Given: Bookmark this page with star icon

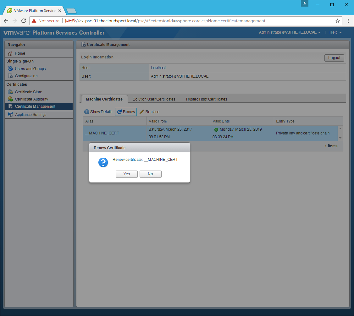Looking at the screenshot, I should pos(338,21).
